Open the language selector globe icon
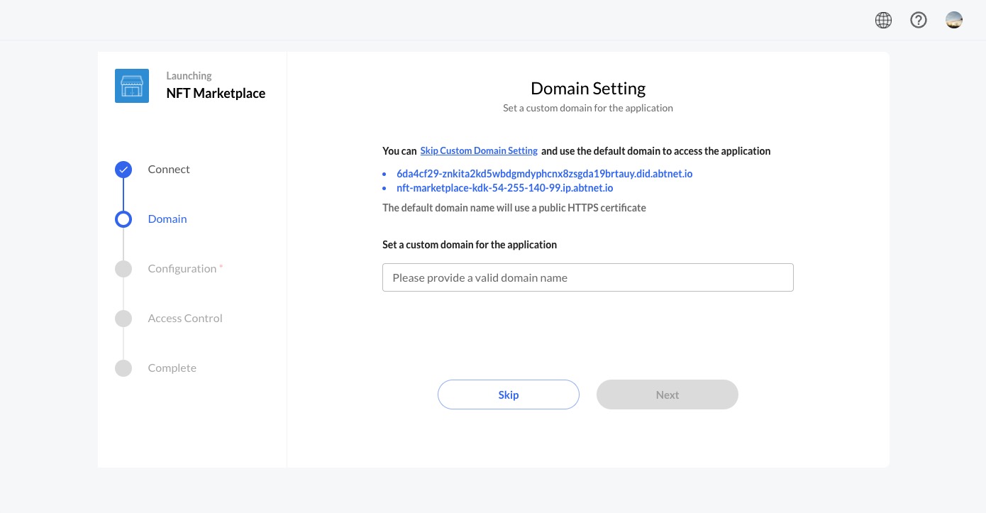This screenshot has height=513, width=986. point(883,20)
